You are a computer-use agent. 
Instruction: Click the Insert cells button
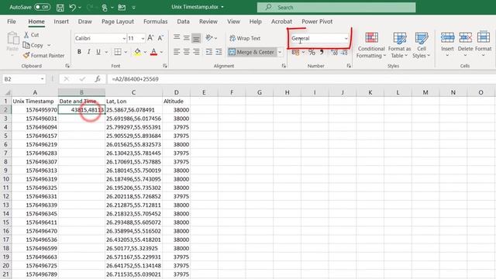tap(447, 44)
